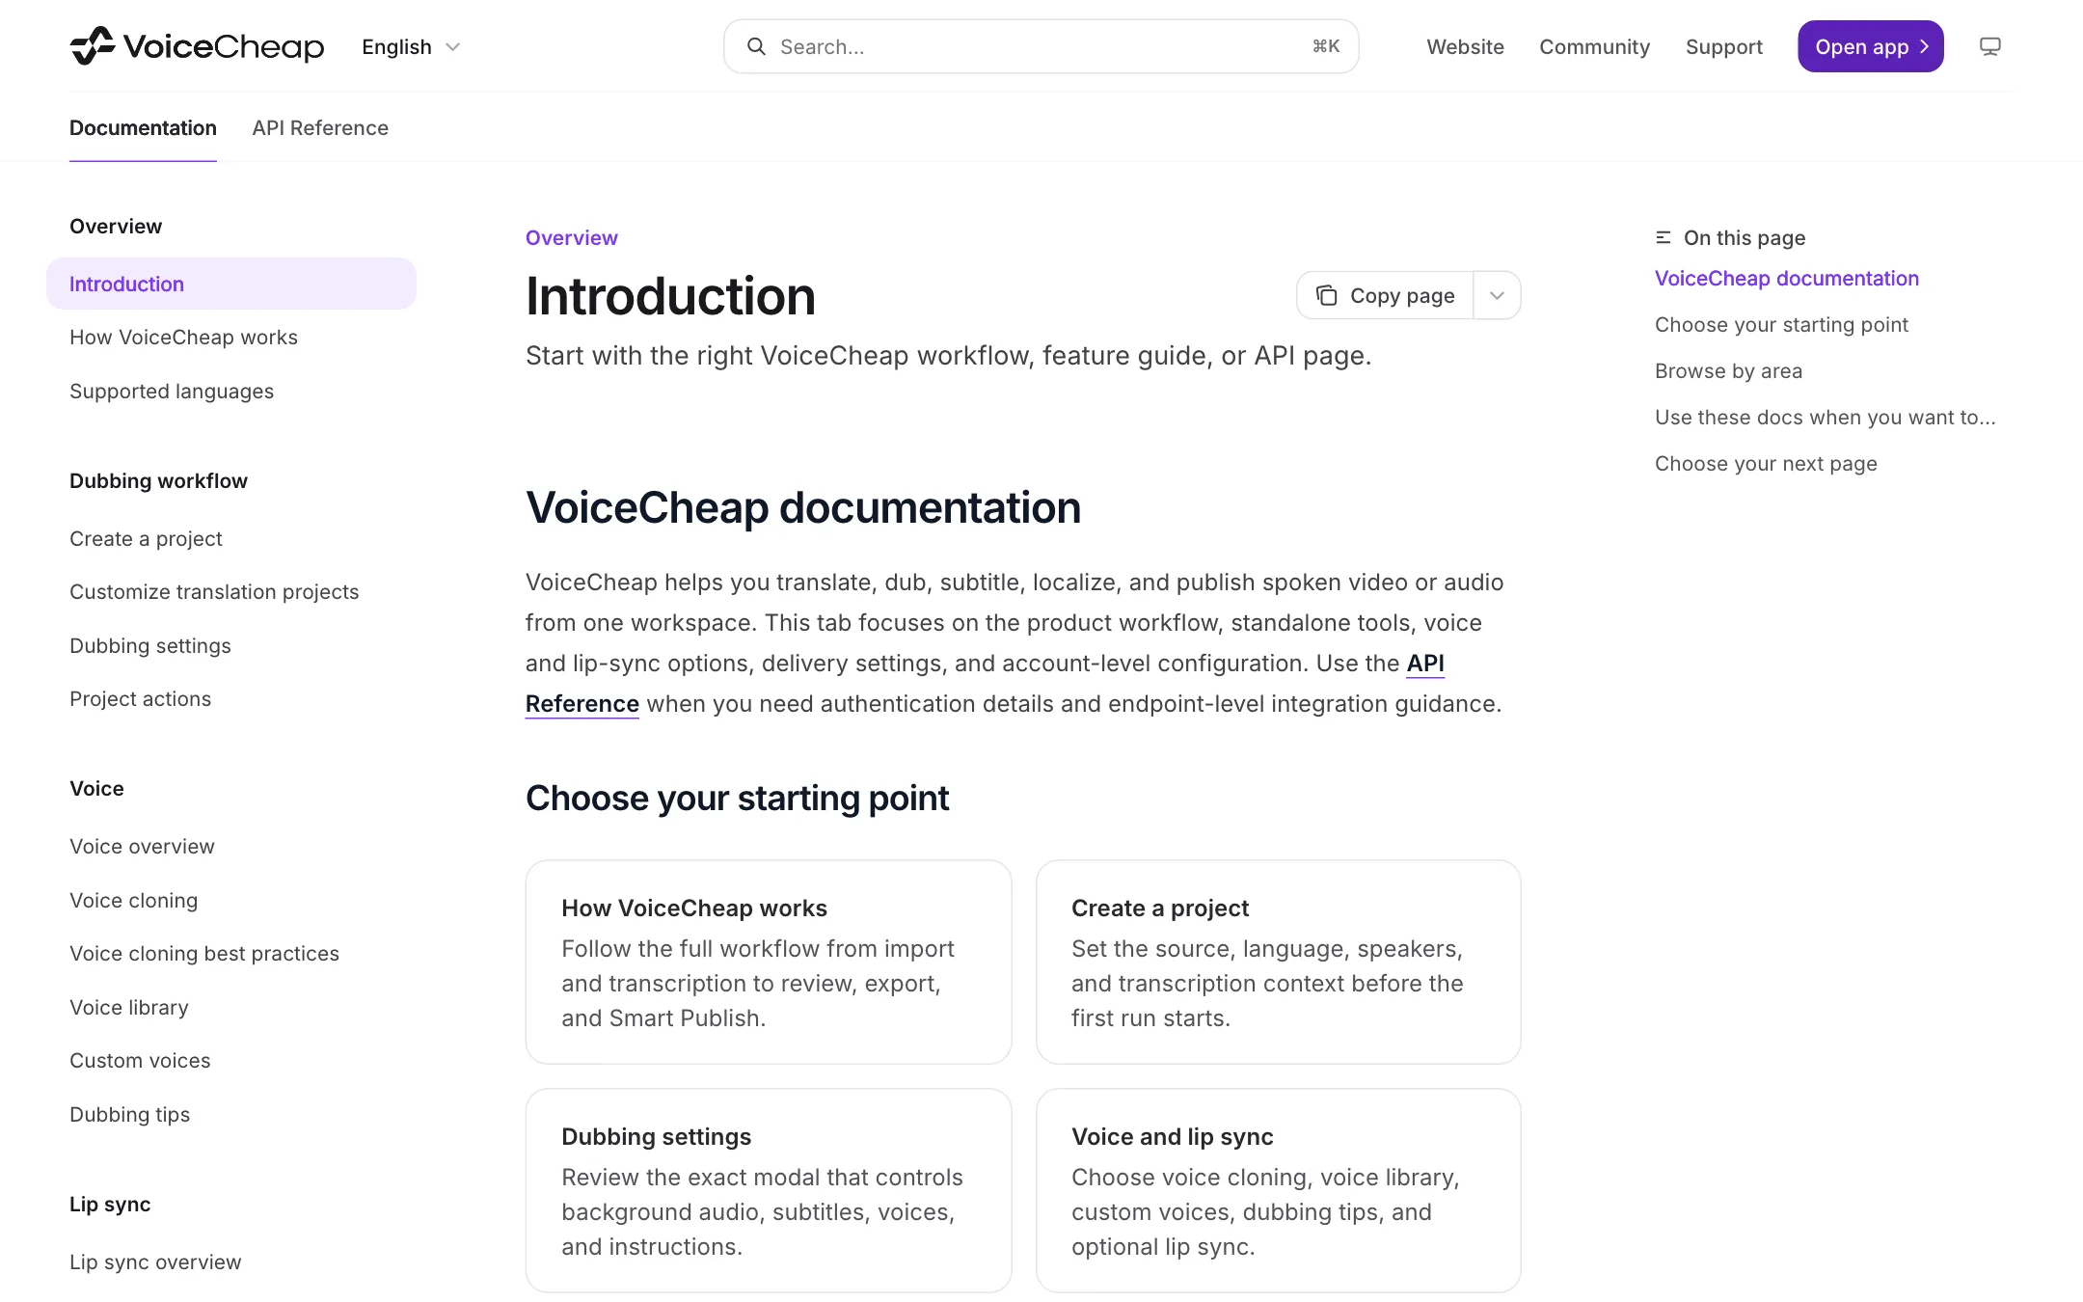Jump to VoiceCheap documentation section
This screenshot has height=1302, width=2083.
pos(1786,278)
